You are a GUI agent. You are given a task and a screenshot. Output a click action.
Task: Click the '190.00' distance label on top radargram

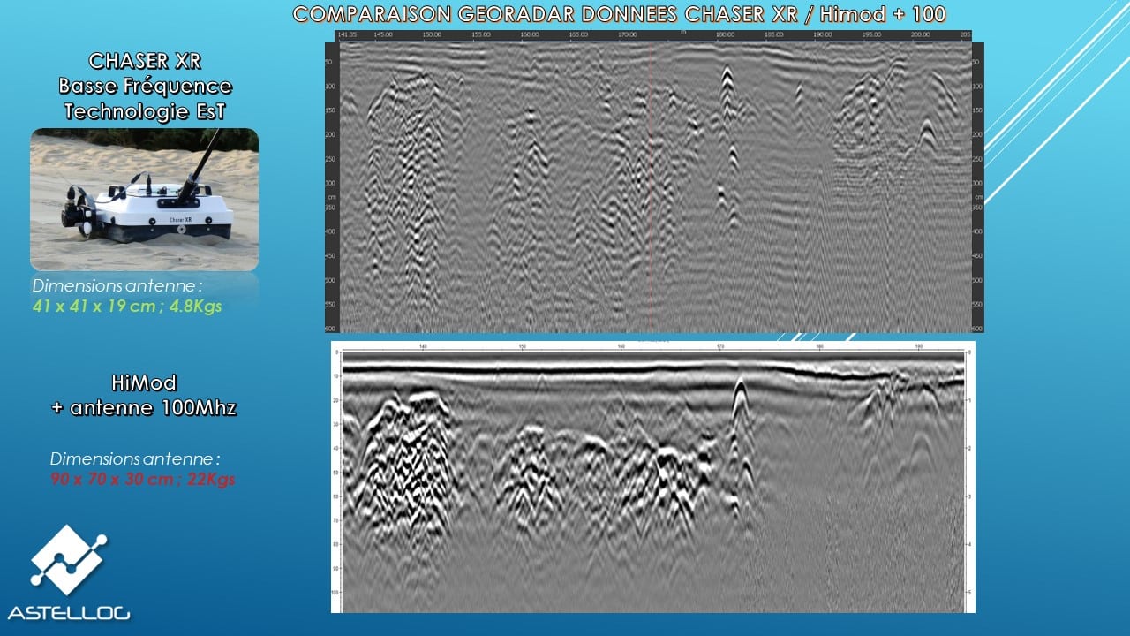click(x=823, y=34)
